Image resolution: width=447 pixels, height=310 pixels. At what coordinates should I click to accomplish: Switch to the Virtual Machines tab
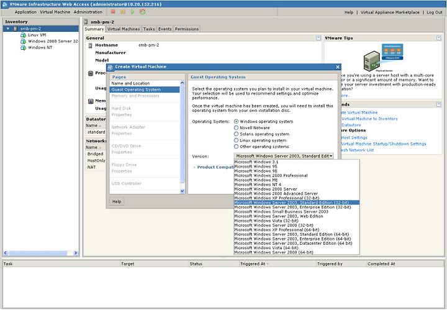124,29
